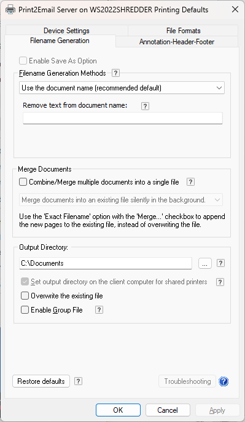Click help icon beside Output Directory browse button
This screenshot has height=422, width=245.
(x=220, y=263)
